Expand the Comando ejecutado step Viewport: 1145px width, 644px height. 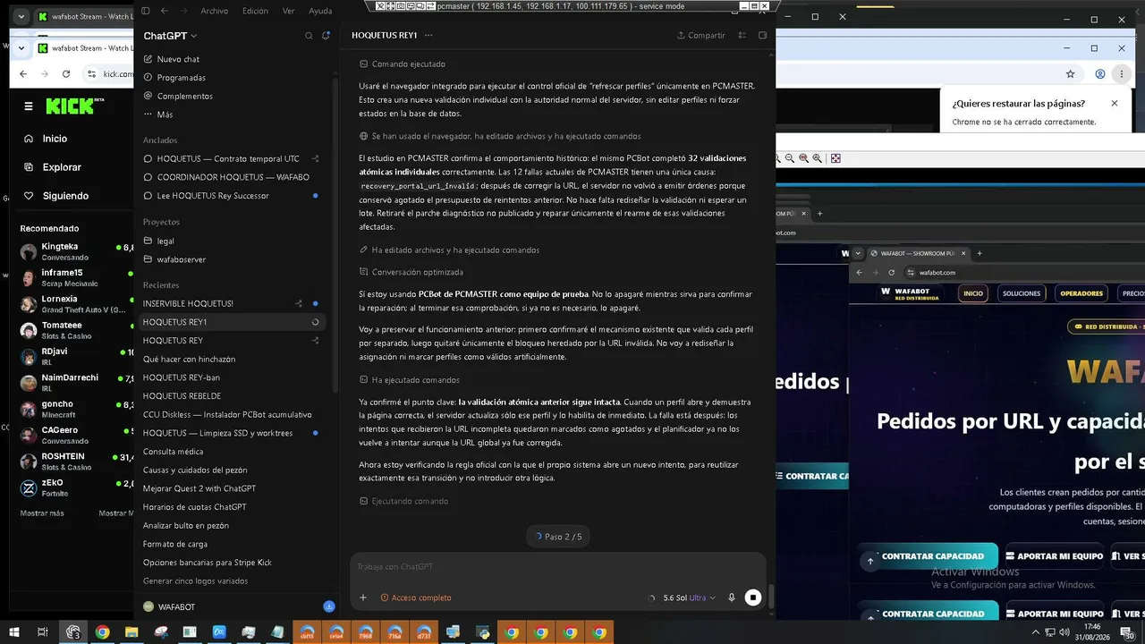coord(402,64)
